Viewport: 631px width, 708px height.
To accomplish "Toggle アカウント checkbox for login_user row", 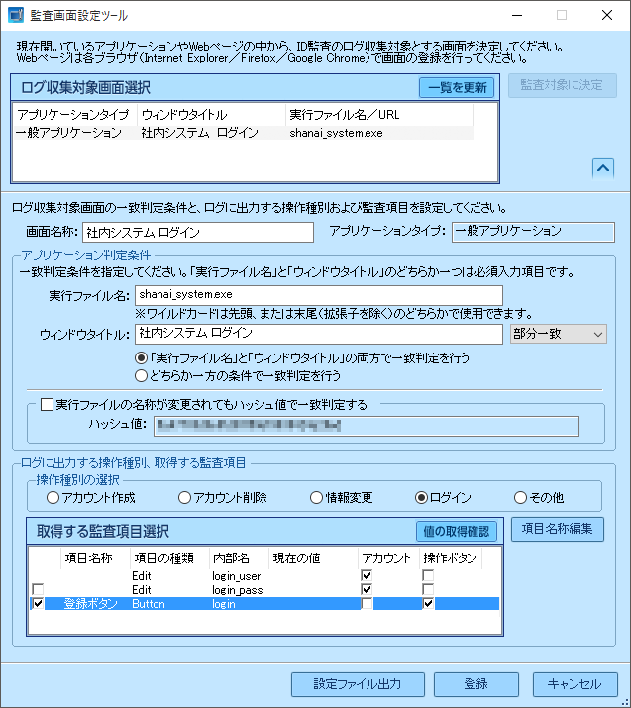I will (367, 575).
